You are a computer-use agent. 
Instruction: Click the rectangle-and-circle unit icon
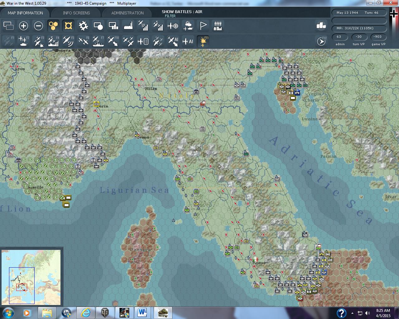[98, 26]
